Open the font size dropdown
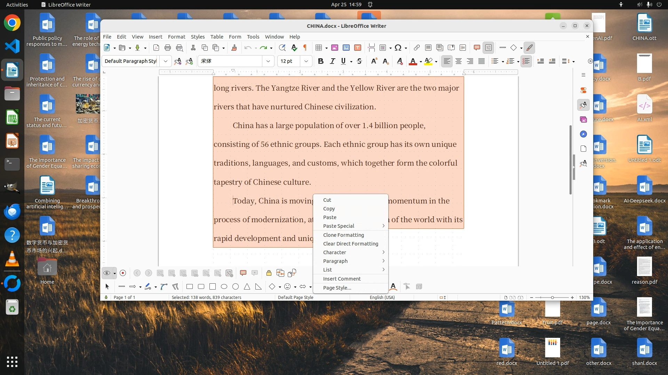Viewport: 668px width, 375px height. click(306, 61)
